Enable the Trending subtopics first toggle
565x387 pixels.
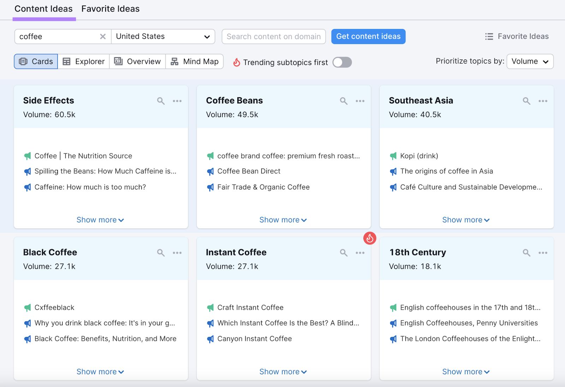[x=342, y=62]
